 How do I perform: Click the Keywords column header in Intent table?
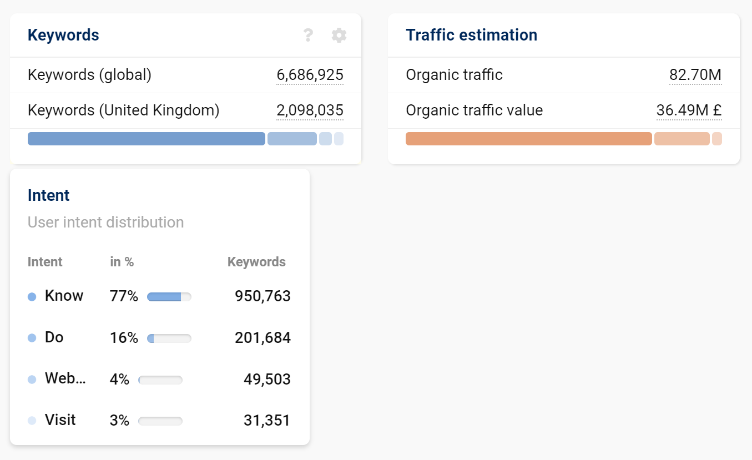click(x=256, y=262)
